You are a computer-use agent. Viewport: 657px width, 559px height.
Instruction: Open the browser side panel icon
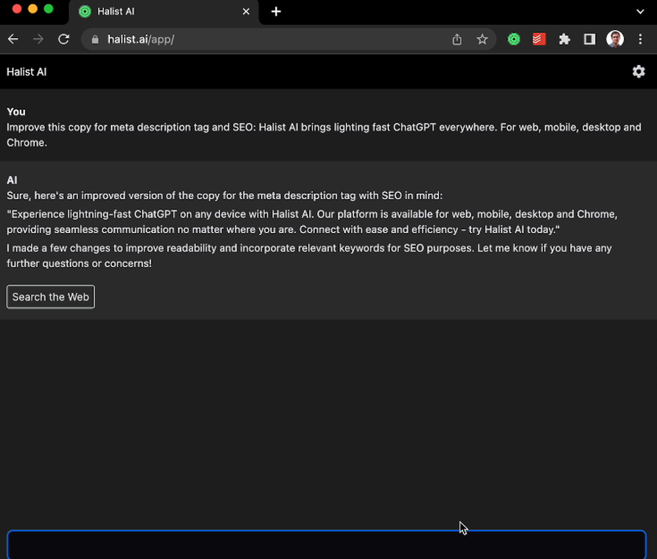coord(589,39)
